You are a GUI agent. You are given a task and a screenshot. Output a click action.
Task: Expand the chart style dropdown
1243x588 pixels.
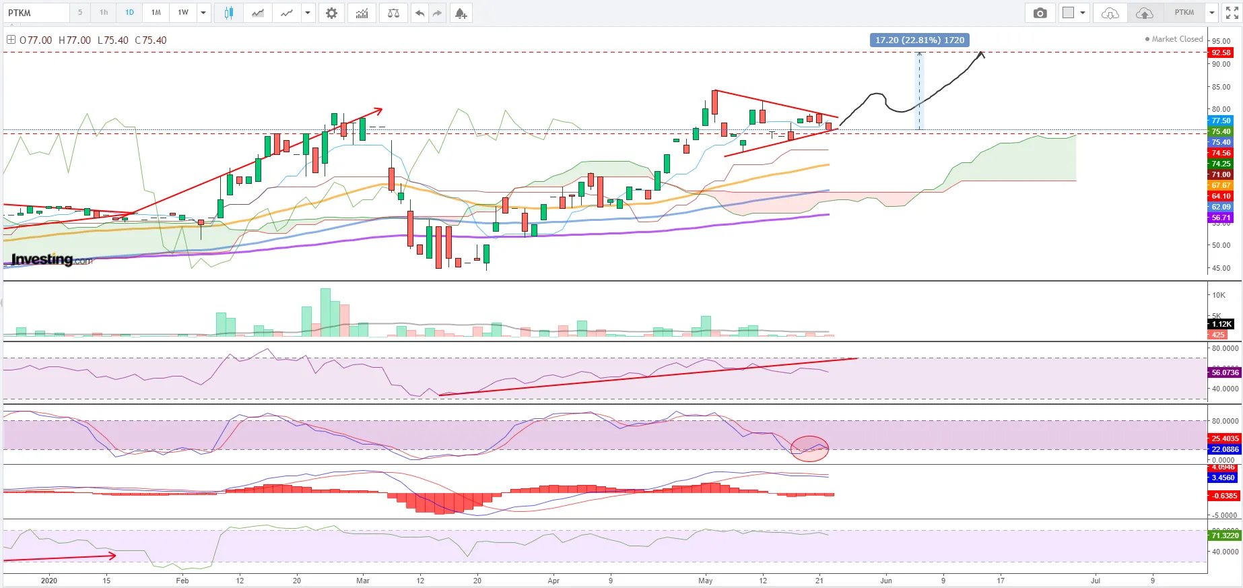(308, 13)
